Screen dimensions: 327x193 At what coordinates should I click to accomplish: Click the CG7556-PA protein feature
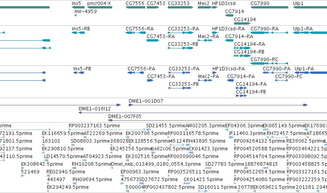point(136,73)
